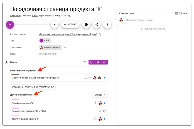Click the expand width arrows icon
Screen dimensions: 194x129
(185, 13)
